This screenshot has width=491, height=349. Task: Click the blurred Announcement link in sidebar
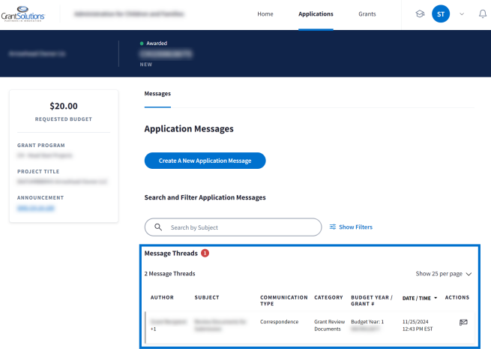click(36, 209)
